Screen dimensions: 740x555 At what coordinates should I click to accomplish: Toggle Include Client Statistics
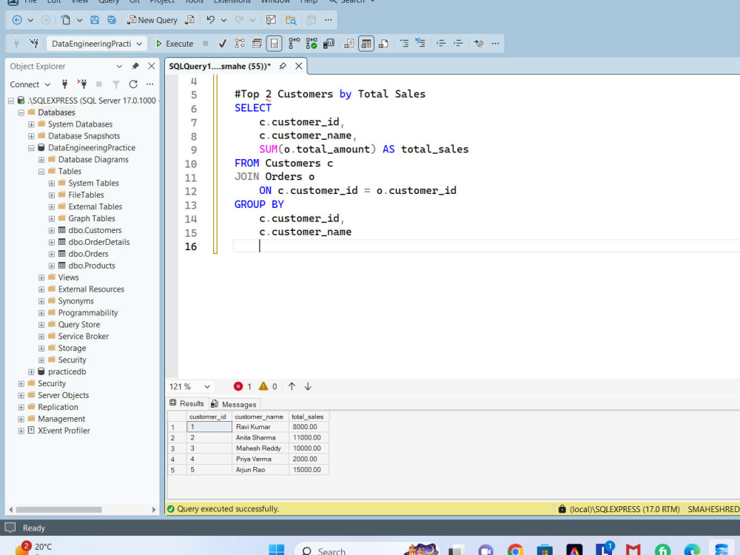point(329,44)
